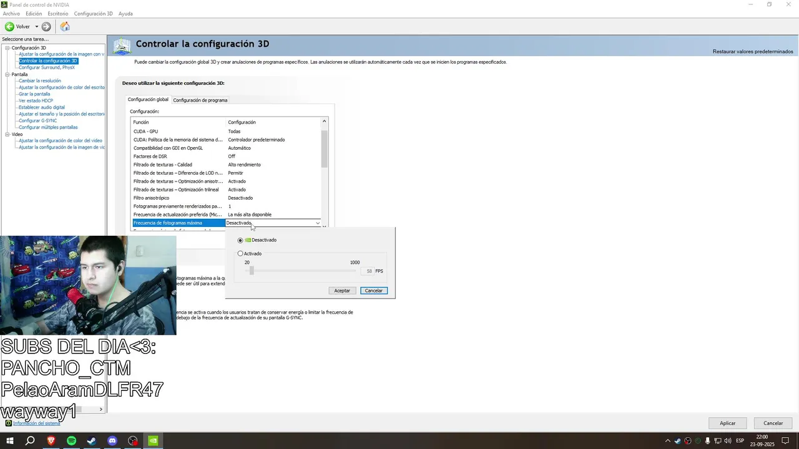
Task: Open Volver history dropdown arrow
Action: pos(37,27)
